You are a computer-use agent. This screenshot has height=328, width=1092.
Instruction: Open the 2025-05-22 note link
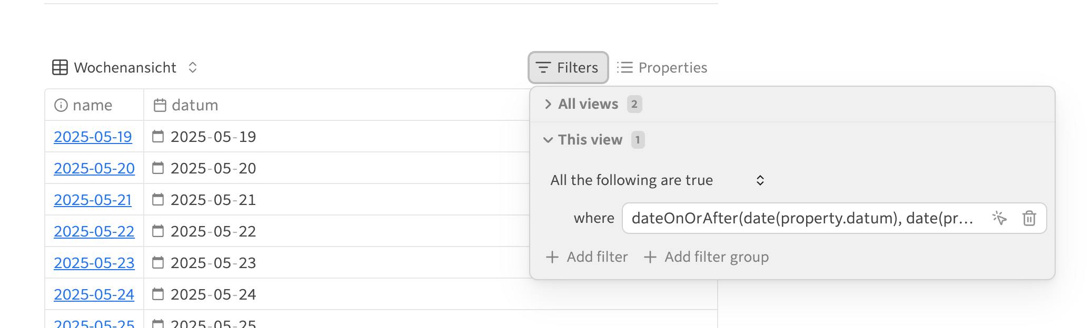pos(94,231)
